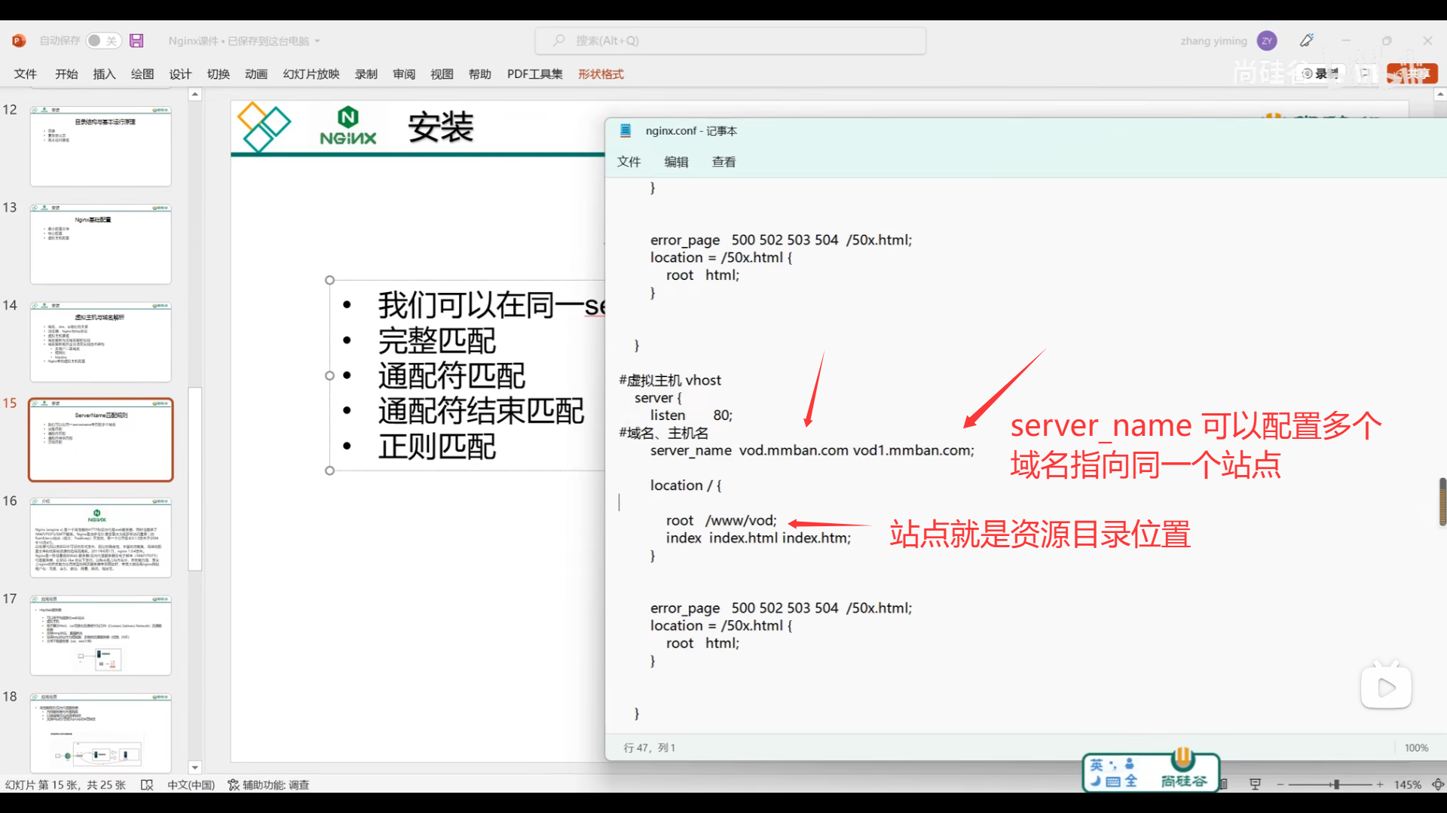Toggle the 自动保存 AutoSave switch

tap(102, 41)
